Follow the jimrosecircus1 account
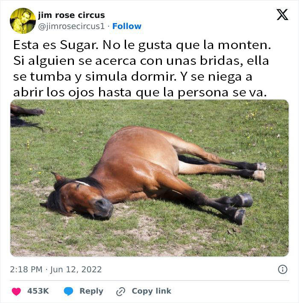The height and width of the screenshot is (303, 299). (x=127, y=26)
